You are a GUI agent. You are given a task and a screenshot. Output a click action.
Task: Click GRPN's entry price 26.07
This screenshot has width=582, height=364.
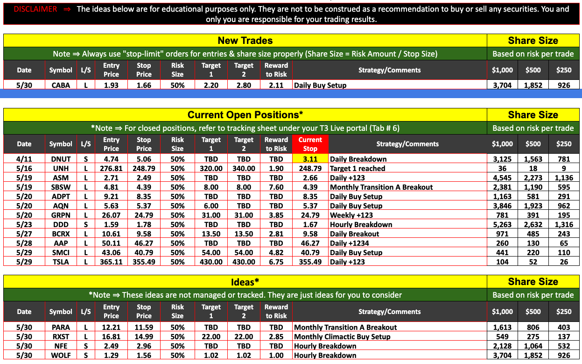(111, 215)
